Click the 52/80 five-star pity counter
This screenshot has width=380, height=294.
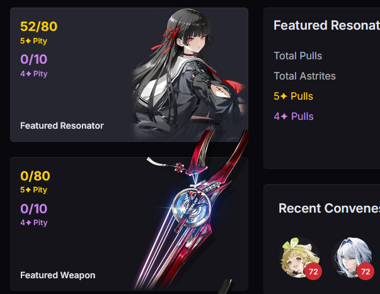pyautogui.click(x=39, y=26)
